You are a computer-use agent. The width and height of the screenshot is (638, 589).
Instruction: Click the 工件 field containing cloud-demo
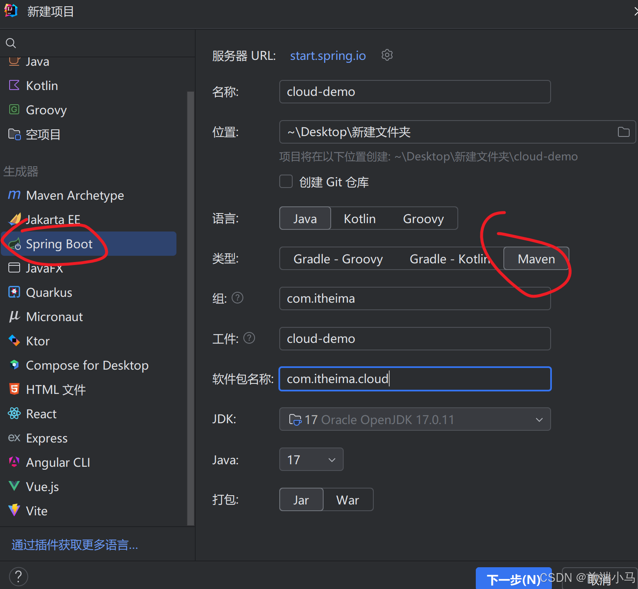coord(415,339)
